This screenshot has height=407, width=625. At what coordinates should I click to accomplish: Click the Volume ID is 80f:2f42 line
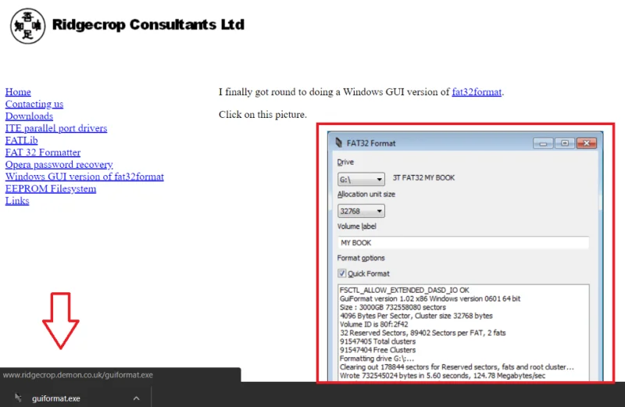[374, 324]
